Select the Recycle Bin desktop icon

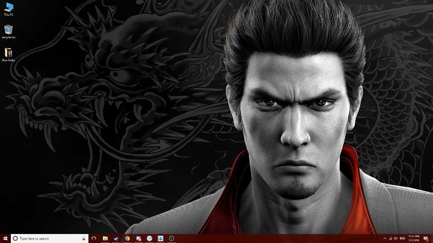coord(9,32)
